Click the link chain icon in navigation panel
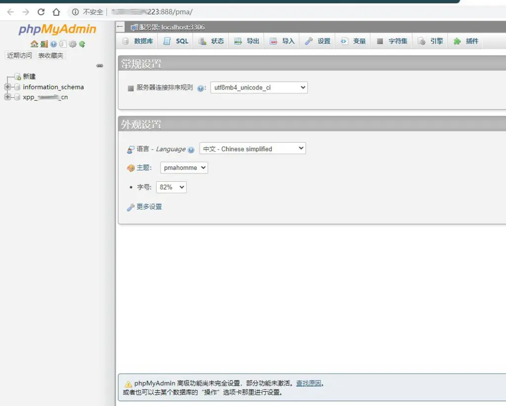 99,65
